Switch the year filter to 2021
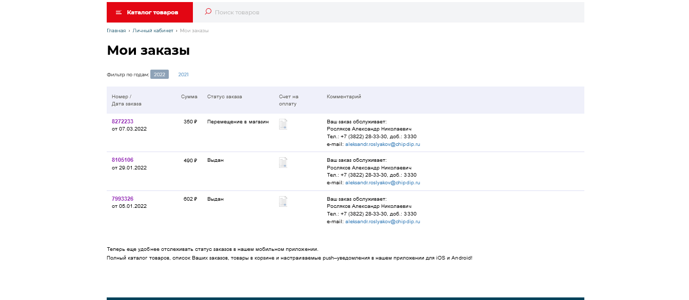The width and height of the screenshot is (689, 300). pyautogui.click(x=183, y=75)
